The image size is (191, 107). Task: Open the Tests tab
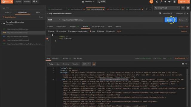[110, 26]
